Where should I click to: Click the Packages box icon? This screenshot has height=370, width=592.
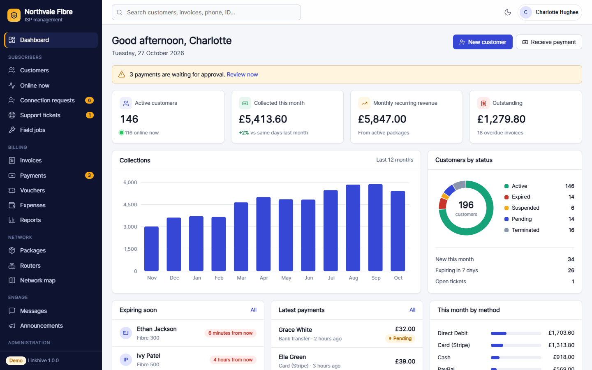[x=12, y=250]
